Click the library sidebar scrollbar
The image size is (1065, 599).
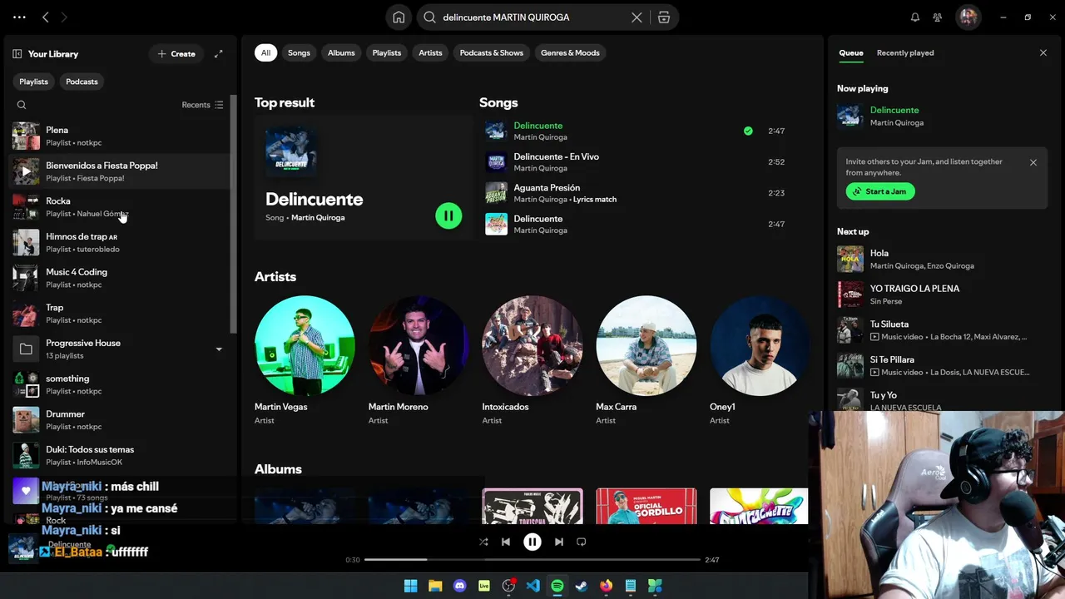[x=234, y=215]
